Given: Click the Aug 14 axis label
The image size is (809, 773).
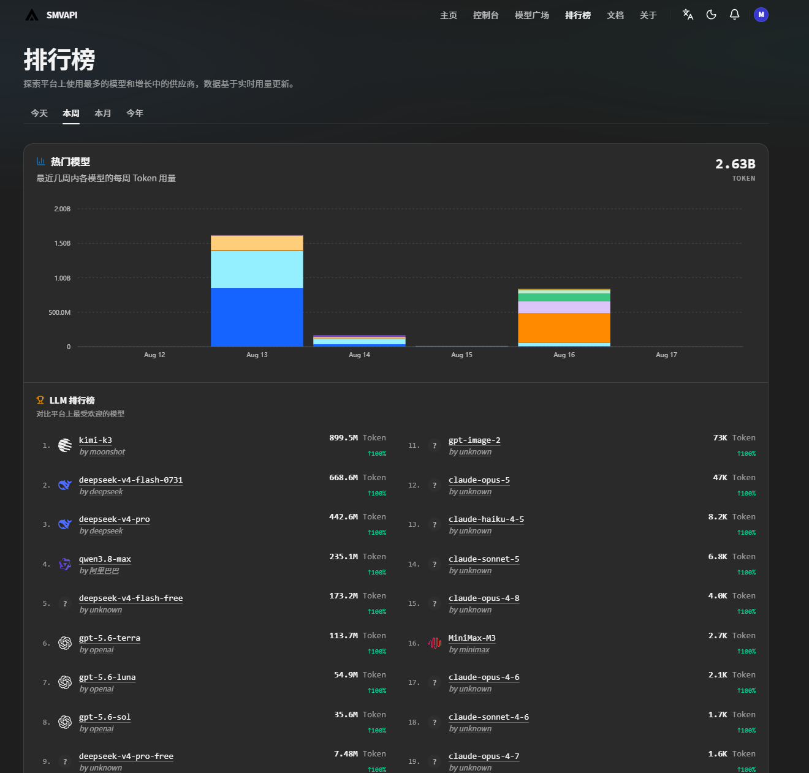Looking at the screenshot, I should [x=359, y=355].
